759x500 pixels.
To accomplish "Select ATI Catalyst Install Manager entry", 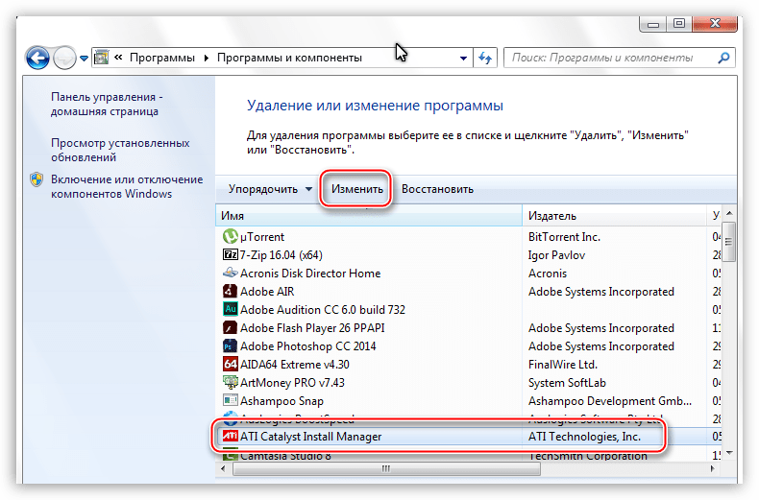I will pyautogui.click(x=311, y=436).
